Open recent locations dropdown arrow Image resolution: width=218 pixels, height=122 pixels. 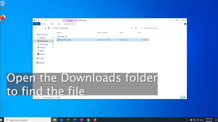(x=43, y=28)
